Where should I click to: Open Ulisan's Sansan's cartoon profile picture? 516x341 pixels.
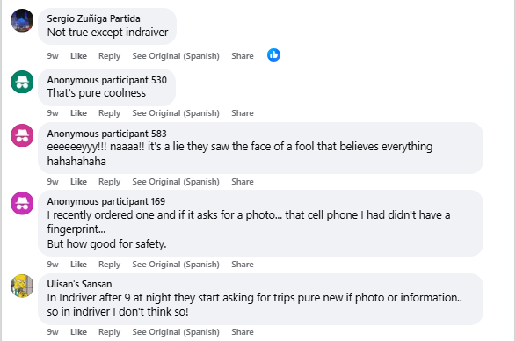click(22, 286)
